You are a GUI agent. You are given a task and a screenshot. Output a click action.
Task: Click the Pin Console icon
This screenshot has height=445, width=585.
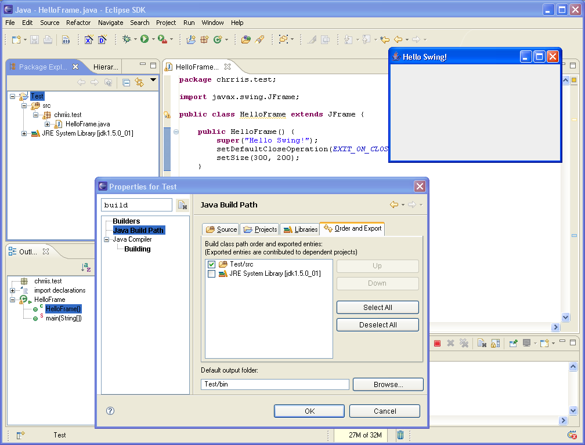coord(513,343)
